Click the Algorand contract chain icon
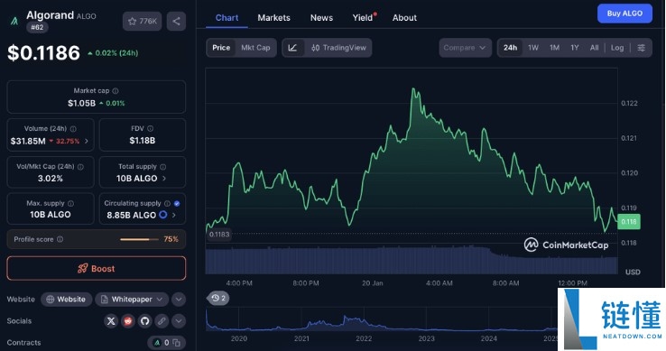Viewport: 666px width, 351px height. tap(157, 343)
